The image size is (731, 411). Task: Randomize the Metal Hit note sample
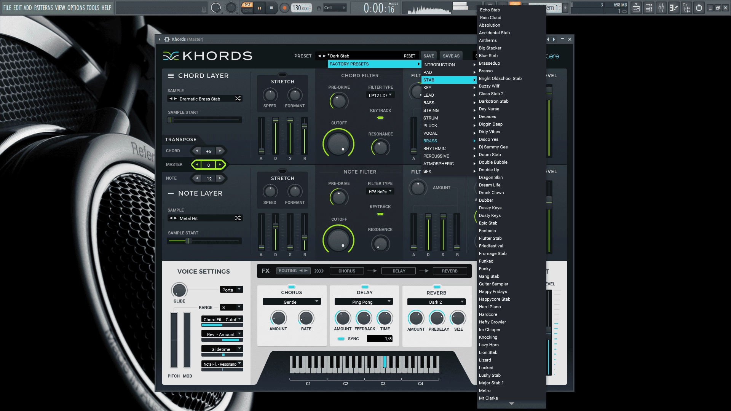pyautogui.click(x=238, y=218)
